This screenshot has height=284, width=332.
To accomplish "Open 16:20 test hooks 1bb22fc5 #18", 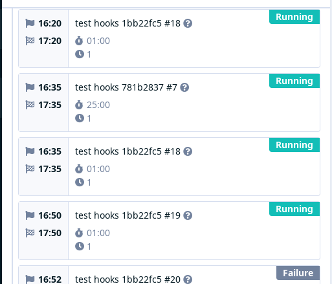I will point(127,23).
